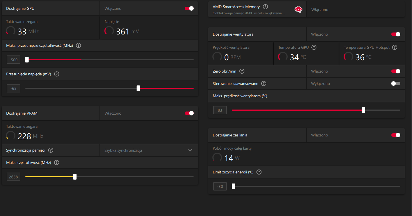Image resolution: width=412 pixels, height=216 pixels.
Task: Click the Dostrajanie VRAM heading
Action: [22, 113]
